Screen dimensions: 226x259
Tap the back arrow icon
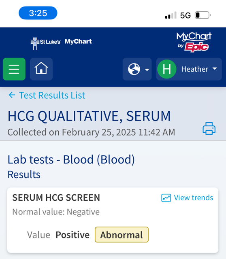coord(12,95)
